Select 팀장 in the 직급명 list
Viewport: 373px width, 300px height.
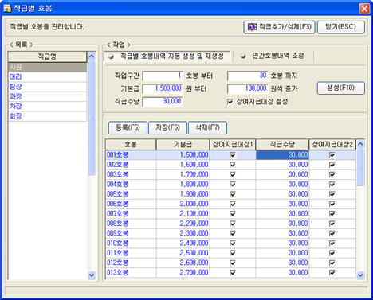tap(48, 87)
